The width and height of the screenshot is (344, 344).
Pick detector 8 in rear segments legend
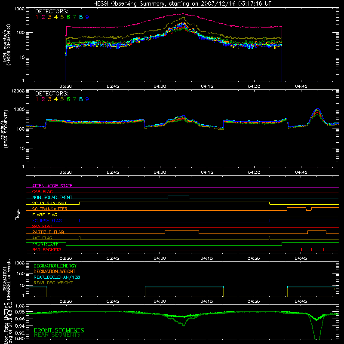[81, 99]
